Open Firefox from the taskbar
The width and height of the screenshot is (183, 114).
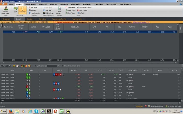point(11,111)
